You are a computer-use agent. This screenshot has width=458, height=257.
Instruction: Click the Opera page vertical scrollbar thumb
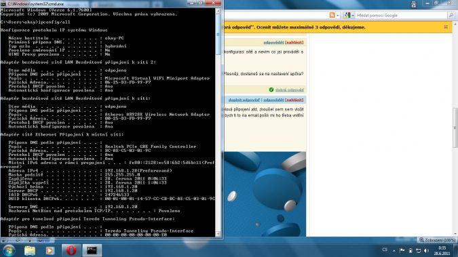[x=455, y=127]
